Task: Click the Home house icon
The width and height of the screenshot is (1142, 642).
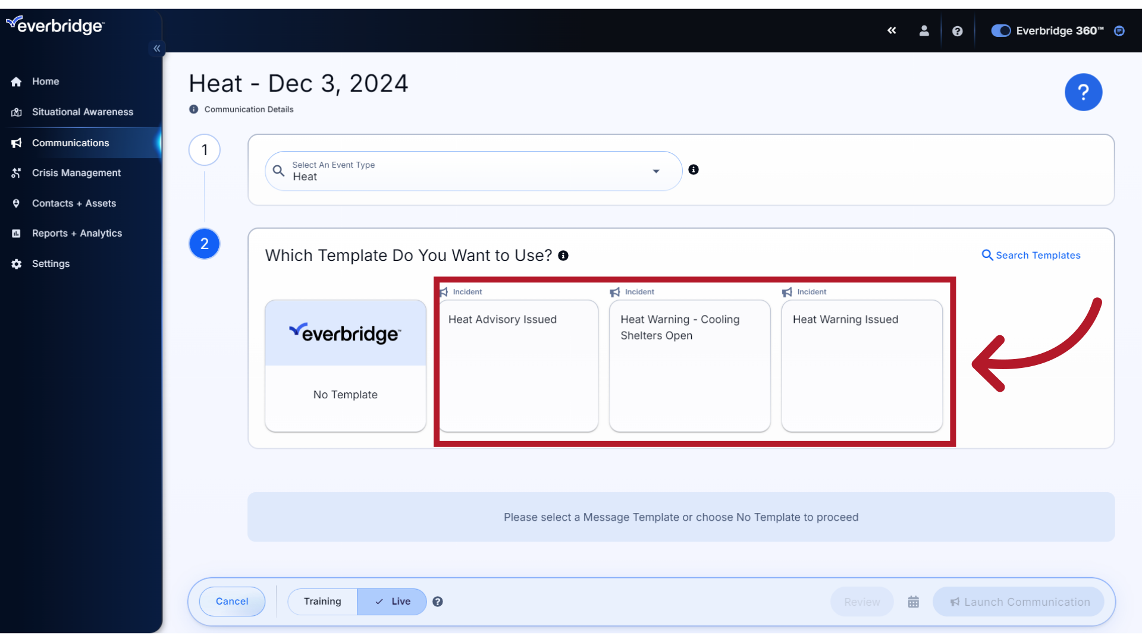Action: [x=16, y=81]
